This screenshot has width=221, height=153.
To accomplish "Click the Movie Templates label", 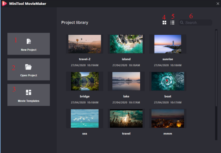I will click(29, 101).
